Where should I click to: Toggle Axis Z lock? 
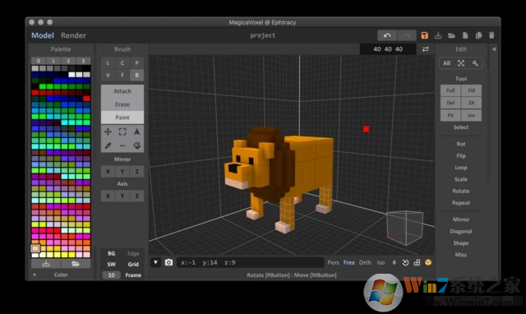[x=137, y=196]
